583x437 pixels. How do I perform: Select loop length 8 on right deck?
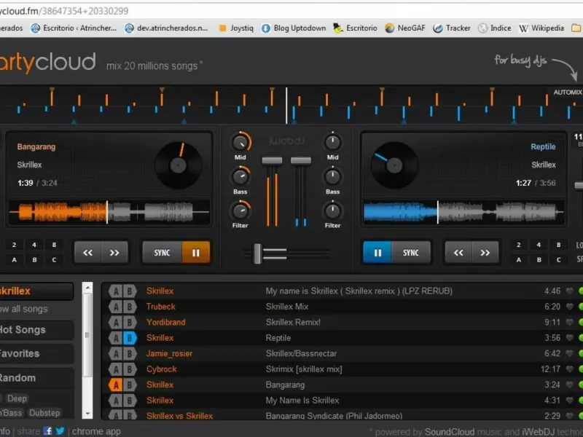coord(558,245)
